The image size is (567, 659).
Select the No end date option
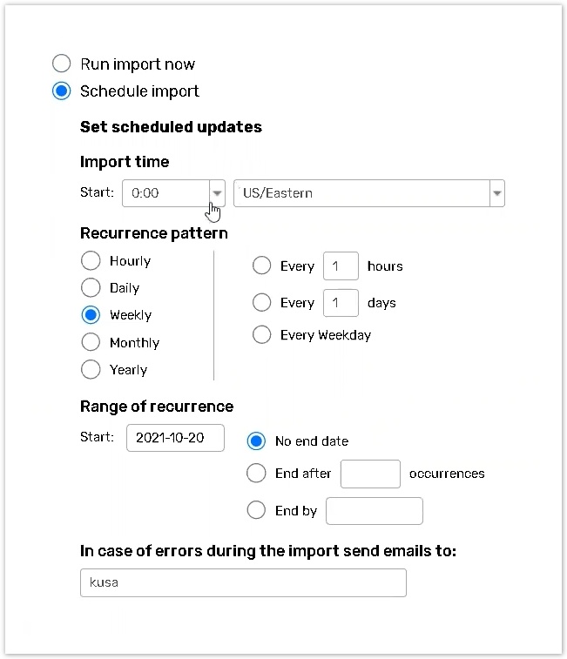pos(256,441)
